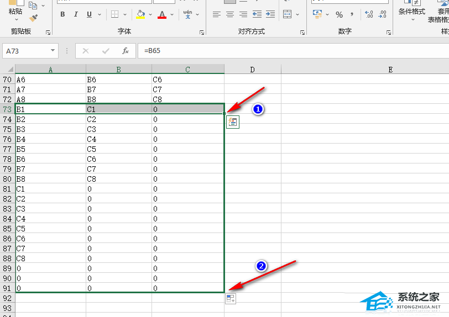
Task: Apply accounting number format
Action: [x=317, y=14]
